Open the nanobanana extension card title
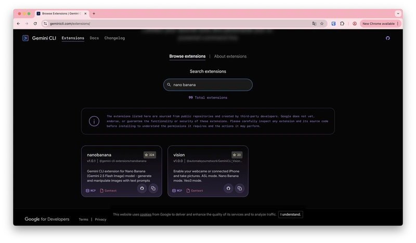416x243 pixels. coord(99,155)
